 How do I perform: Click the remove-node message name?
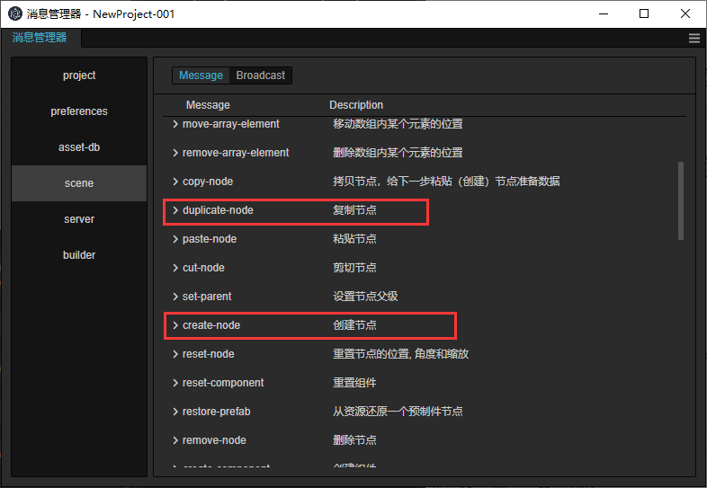pyautogui.click(x=214, y=440)
